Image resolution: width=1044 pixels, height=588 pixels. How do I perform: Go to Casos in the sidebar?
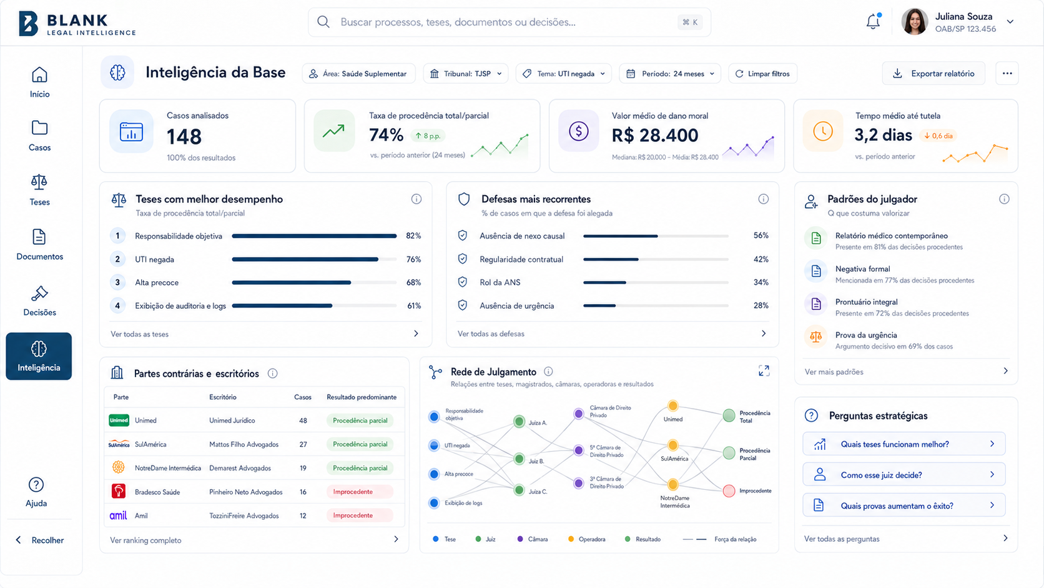point(39,136)
